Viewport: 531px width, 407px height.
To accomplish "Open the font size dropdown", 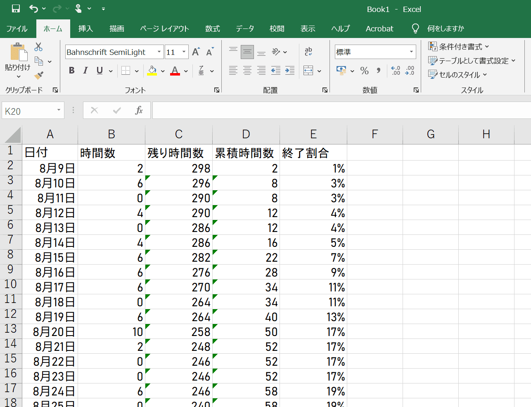I will pyautogui.click(x=184, y=52).
